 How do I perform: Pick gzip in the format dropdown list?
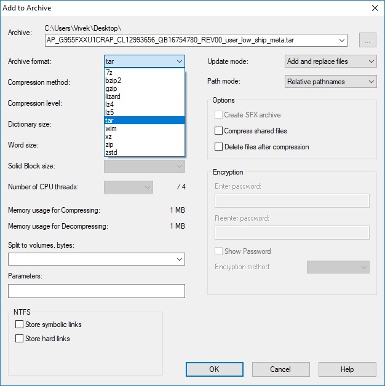point(145,89)
